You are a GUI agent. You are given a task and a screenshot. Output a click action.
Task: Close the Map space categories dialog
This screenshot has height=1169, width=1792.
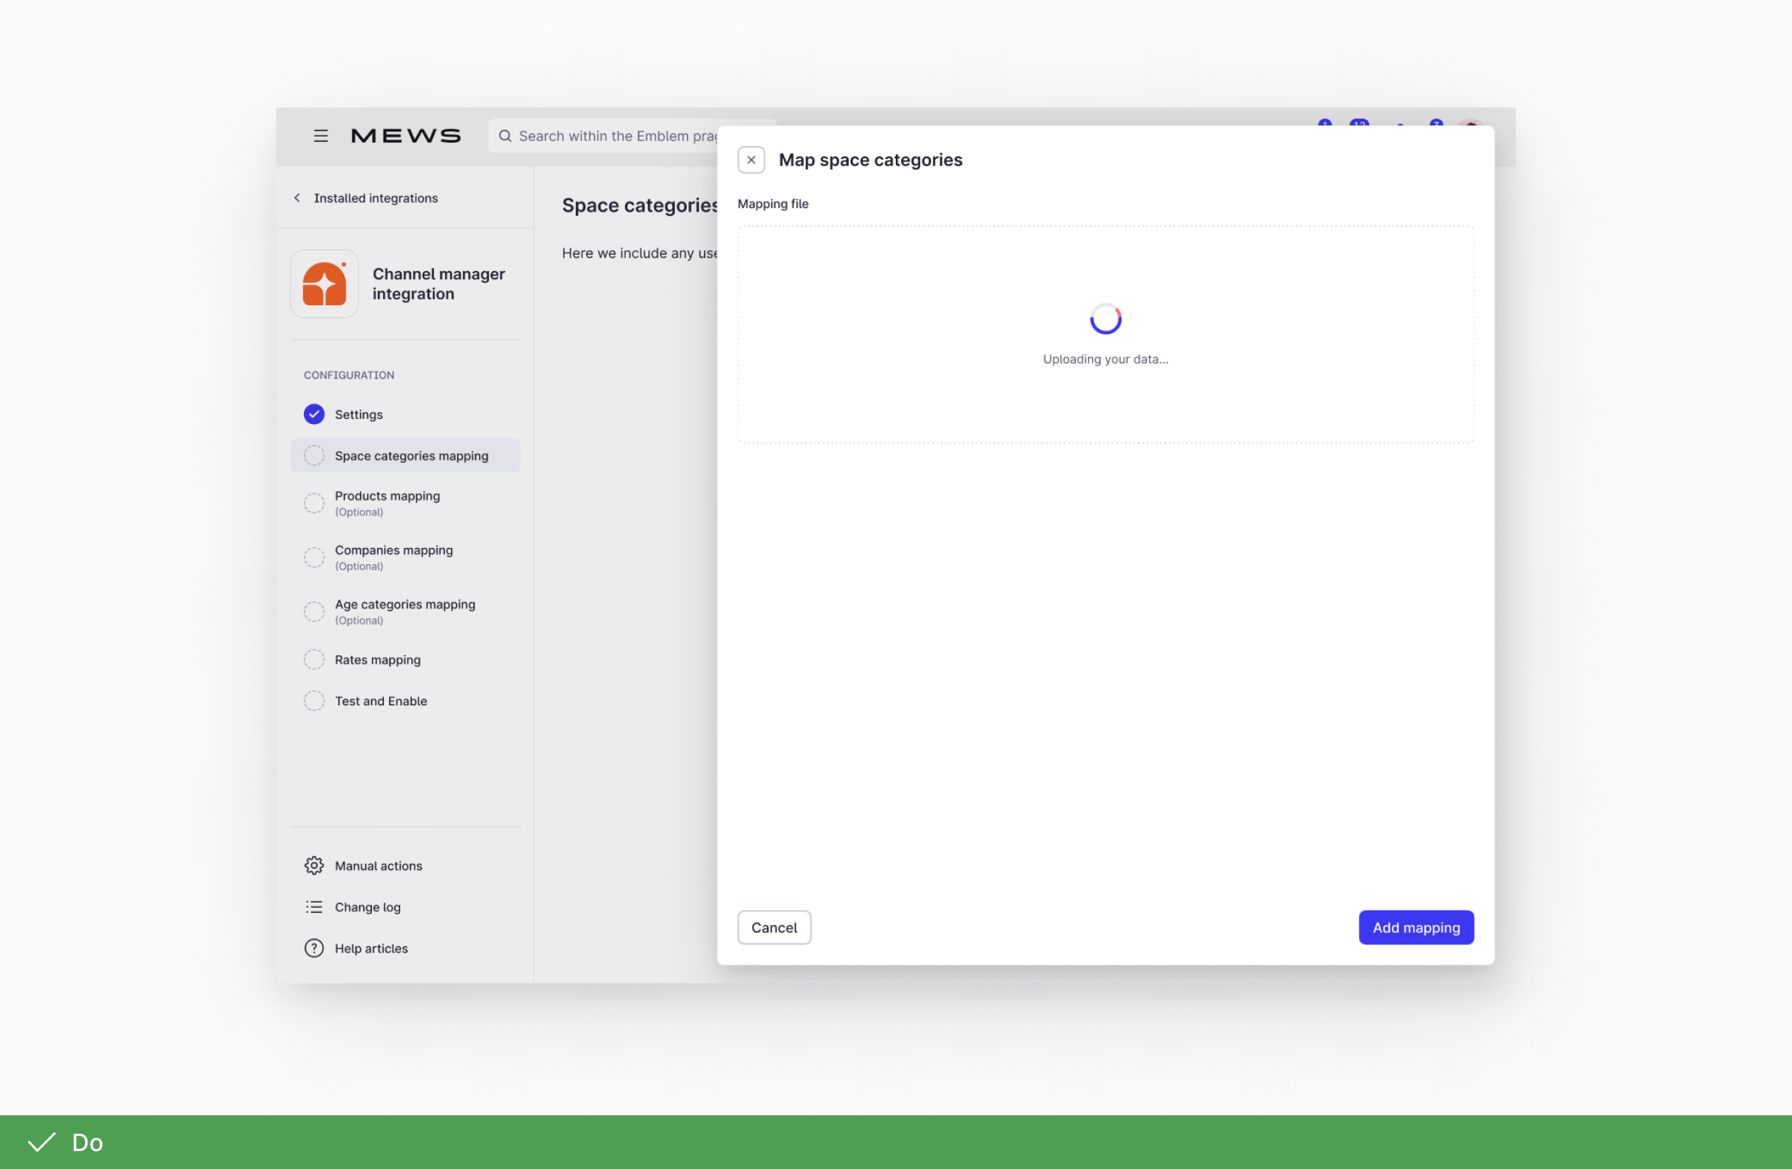(x=750, y=160)
